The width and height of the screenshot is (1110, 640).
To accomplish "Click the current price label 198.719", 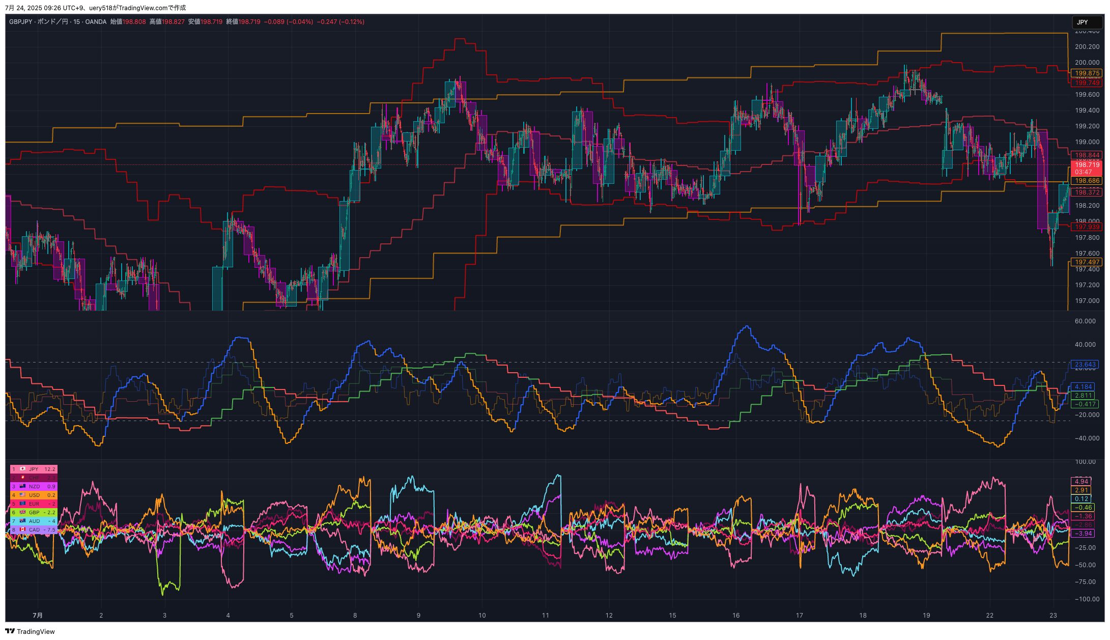I will click(x=1087, y=165).
